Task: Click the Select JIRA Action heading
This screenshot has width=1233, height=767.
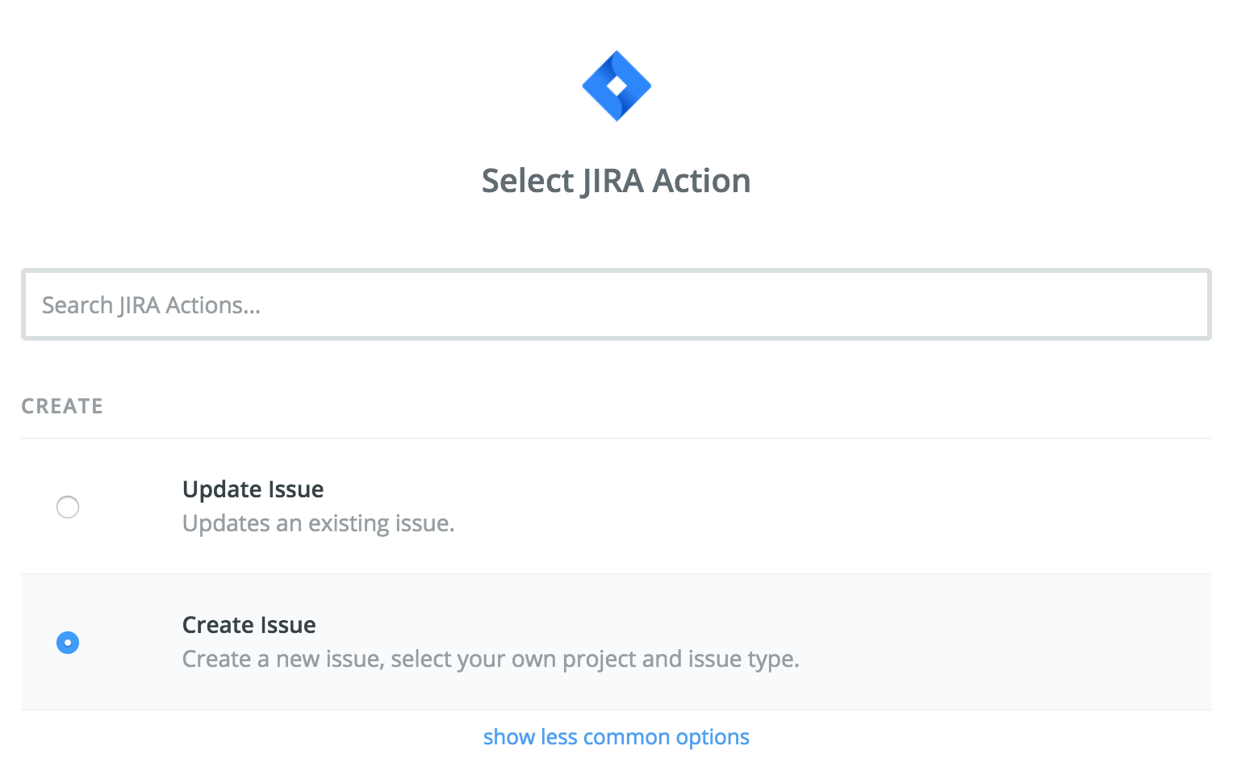Action: click(x=616, y=181)
